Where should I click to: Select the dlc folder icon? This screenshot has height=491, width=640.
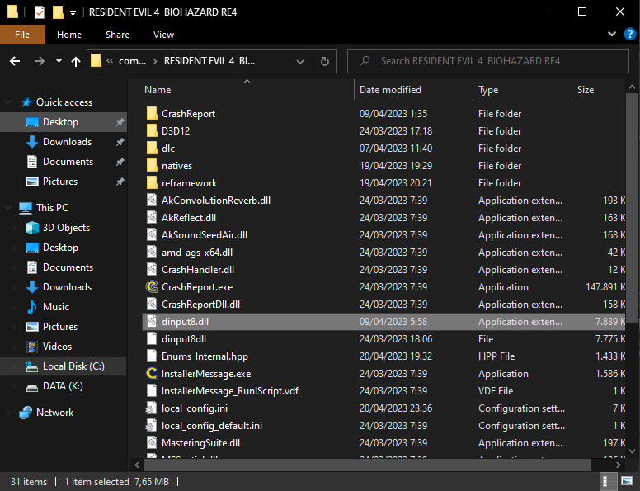coord(152,149)
